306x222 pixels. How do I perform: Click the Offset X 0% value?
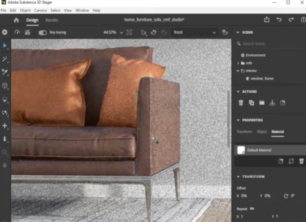point(244,196)
